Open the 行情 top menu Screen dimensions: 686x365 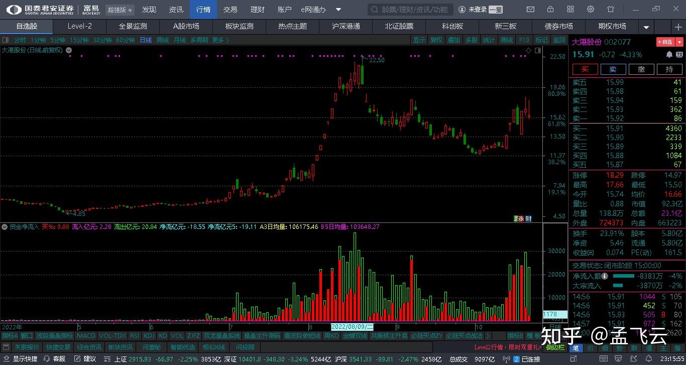203,10
